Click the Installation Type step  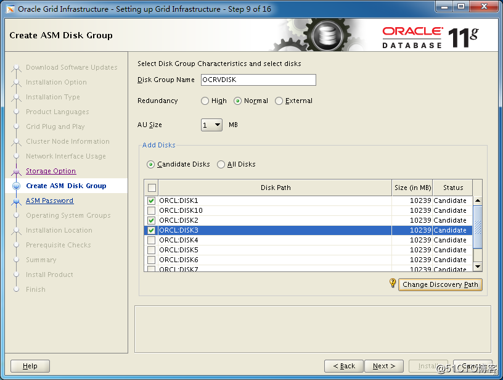(53, 97)
